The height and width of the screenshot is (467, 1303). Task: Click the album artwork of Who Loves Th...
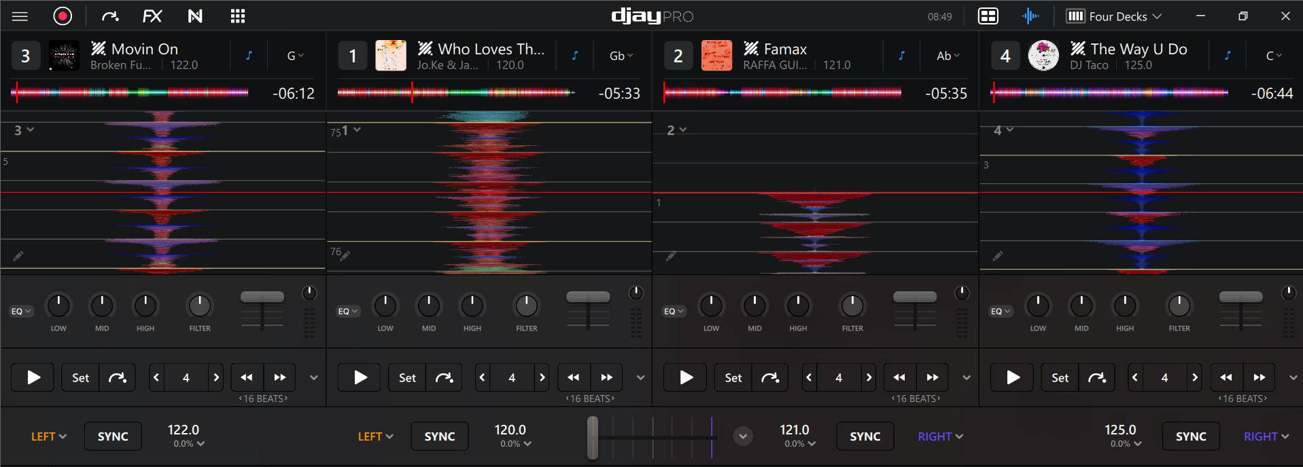coord(391,56)
